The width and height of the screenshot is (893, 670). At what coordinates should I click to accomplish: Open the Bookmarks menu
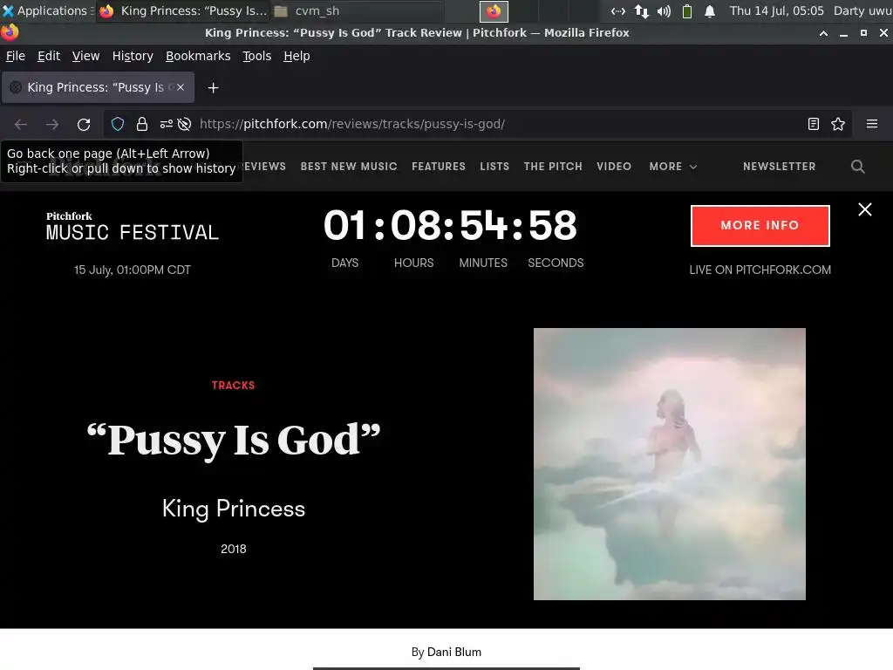[x=198, y=56]
